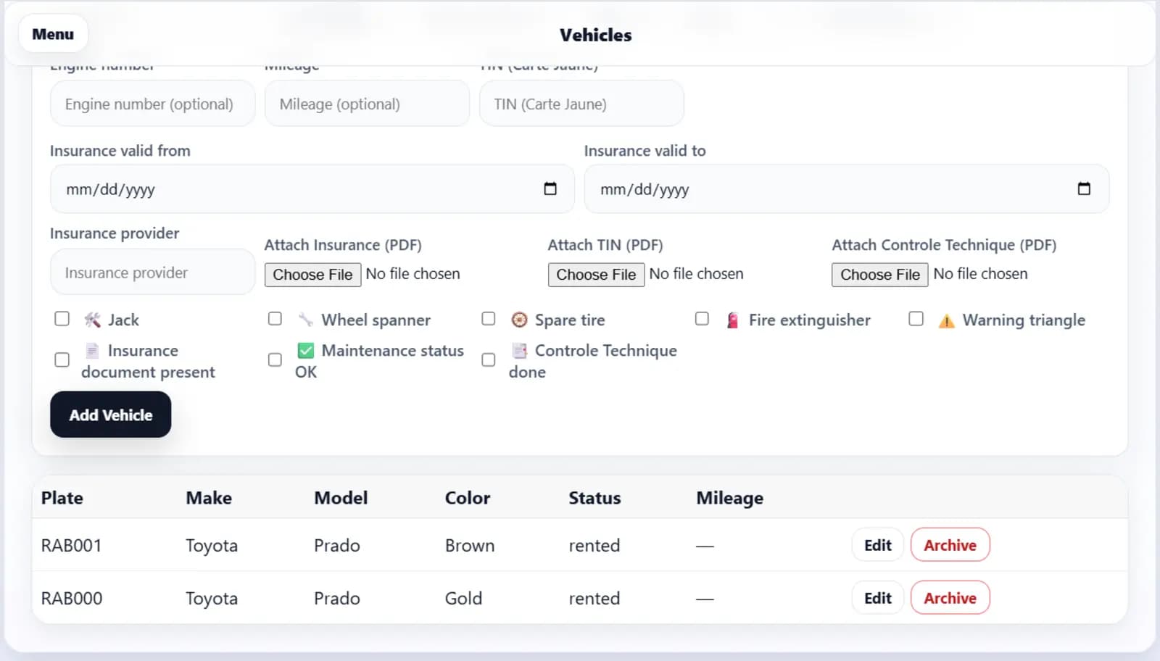Screen dimensions: 1160x661
Task: Tick the Fire extinguisher checkbox
Action: 702,319
